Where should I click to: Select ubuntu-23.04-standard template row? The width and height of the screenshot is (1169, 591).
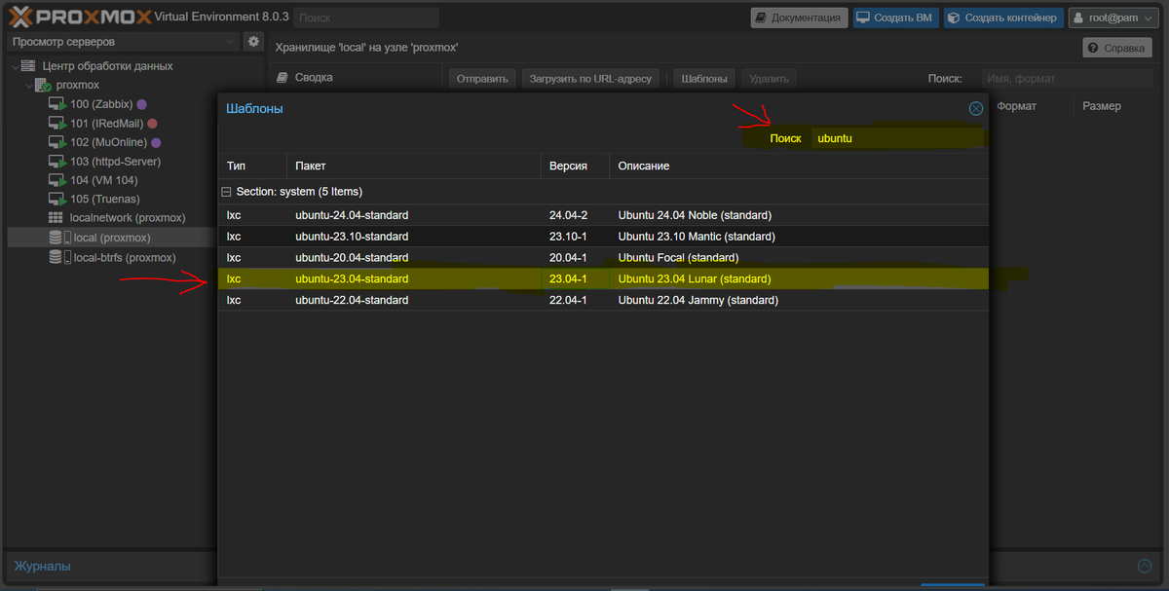pos(603,279)
